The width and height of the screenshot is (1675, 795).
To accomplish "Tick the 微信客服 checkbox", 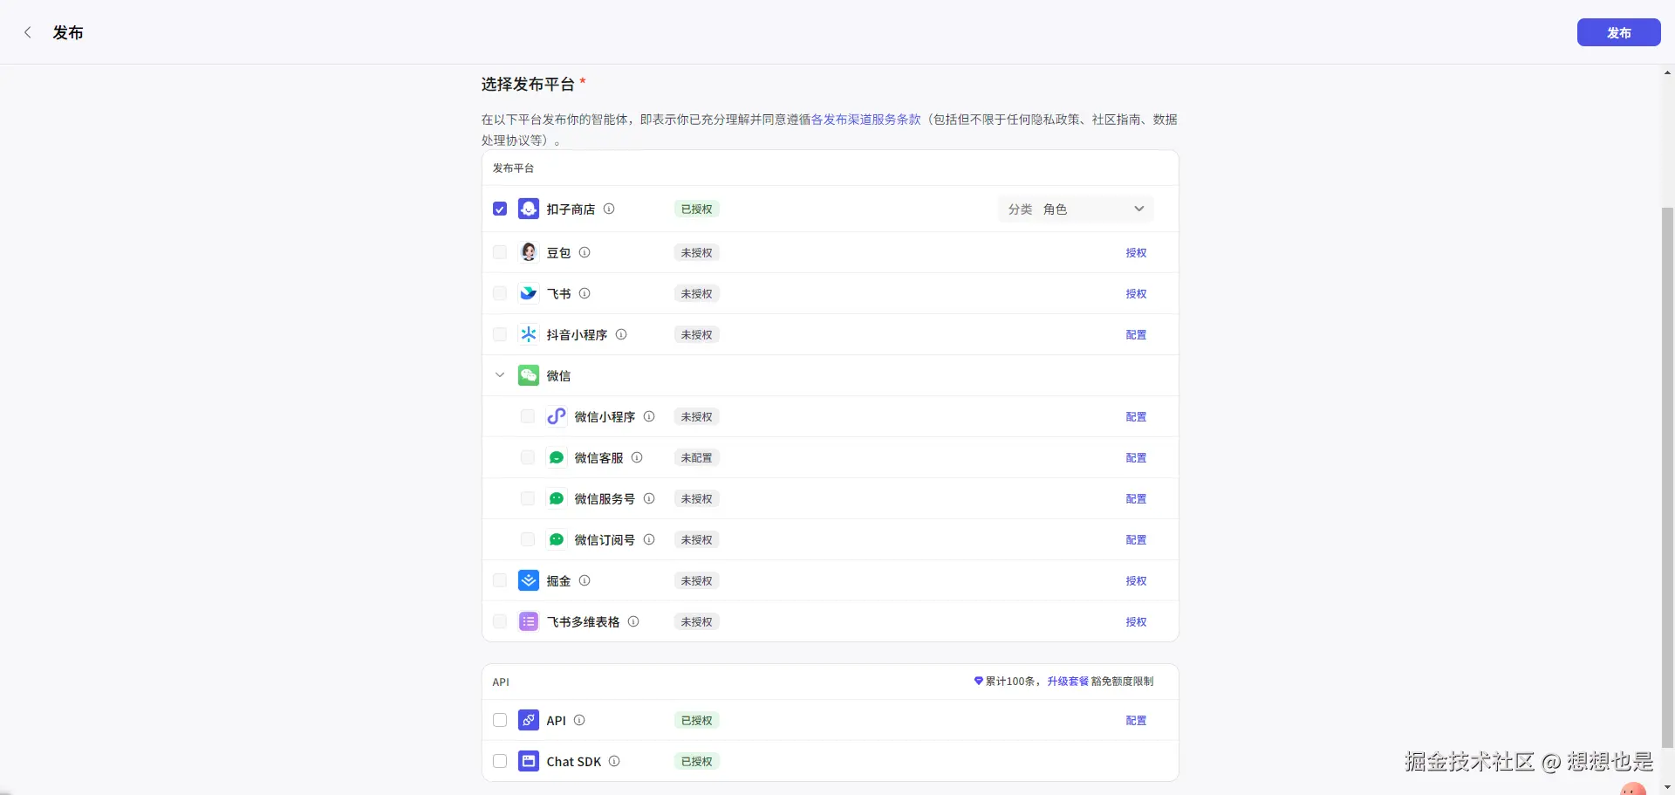I will click(x=528, y=457).
